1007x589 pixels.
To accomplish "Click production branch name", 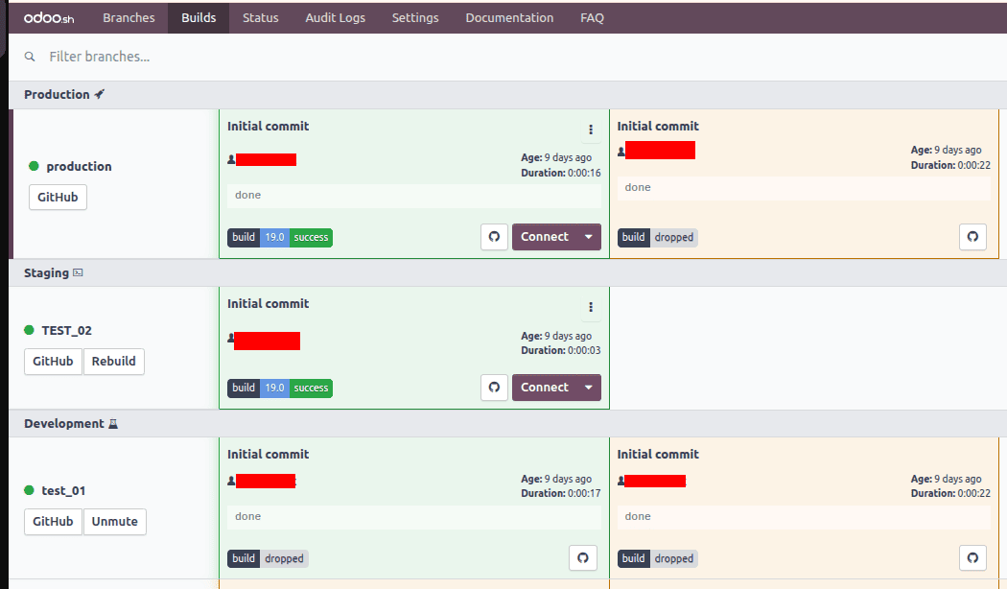I will 79,166.
